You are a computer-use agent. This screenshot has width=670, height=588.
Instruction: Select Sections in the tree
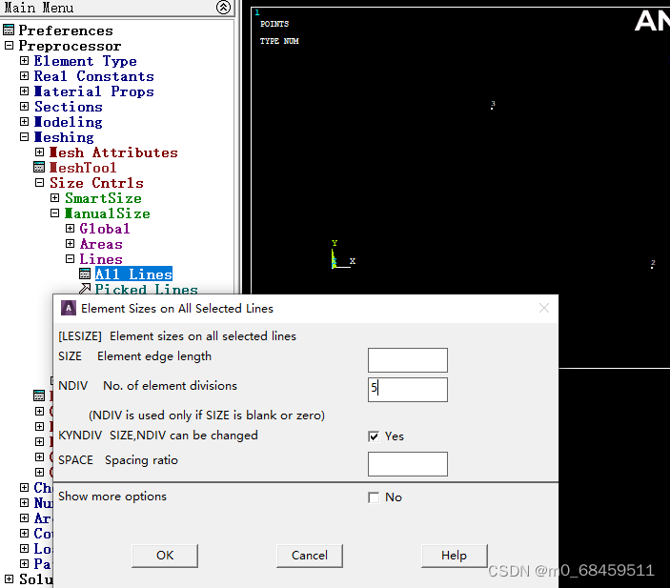[x=69, y=107]
